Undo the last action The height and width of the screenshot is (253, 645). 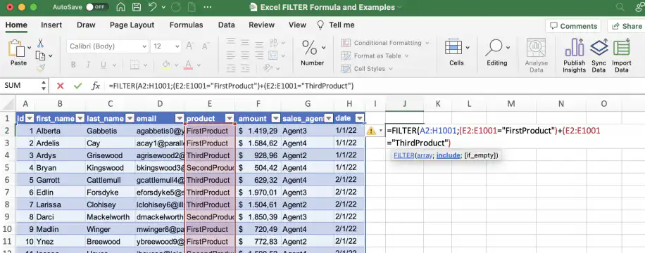pos(153,7)
